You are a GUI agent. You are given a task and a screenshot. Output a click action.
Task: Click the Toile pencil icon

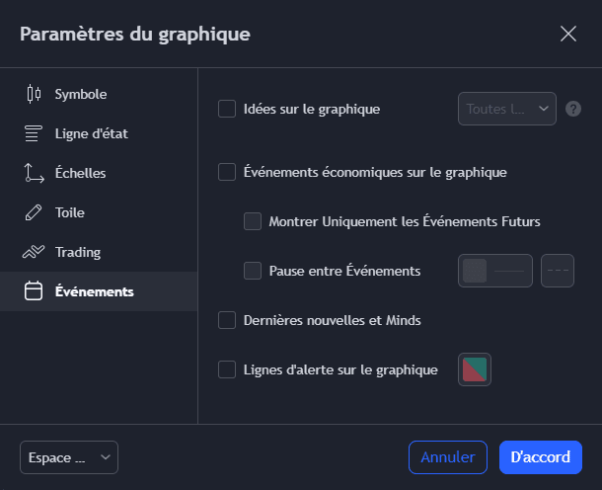point(34,212)
